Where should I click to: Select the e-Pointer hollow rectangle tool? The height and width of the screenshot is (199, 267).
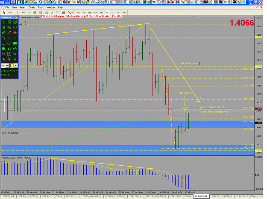pos(3,43)
